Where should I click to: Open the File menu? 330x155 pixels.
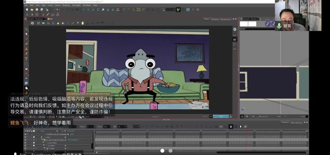[26, 5]
